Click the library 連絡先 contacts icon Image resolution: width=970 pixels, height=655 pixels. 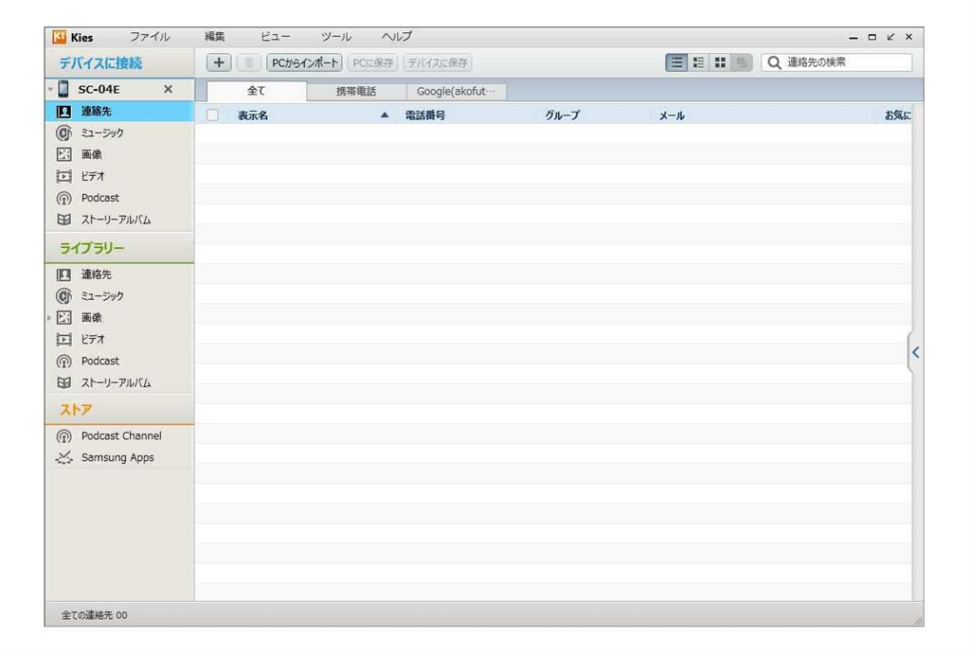tap(63, 274)
